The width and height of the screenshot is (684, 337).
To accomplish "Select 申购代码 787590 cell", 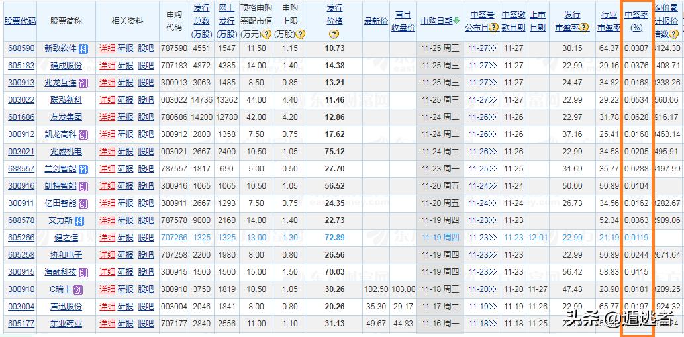I will [x=174, y=49].
